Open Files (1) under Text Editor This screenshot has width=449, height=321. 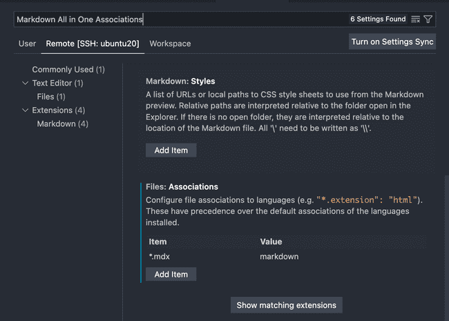[51, 97]
